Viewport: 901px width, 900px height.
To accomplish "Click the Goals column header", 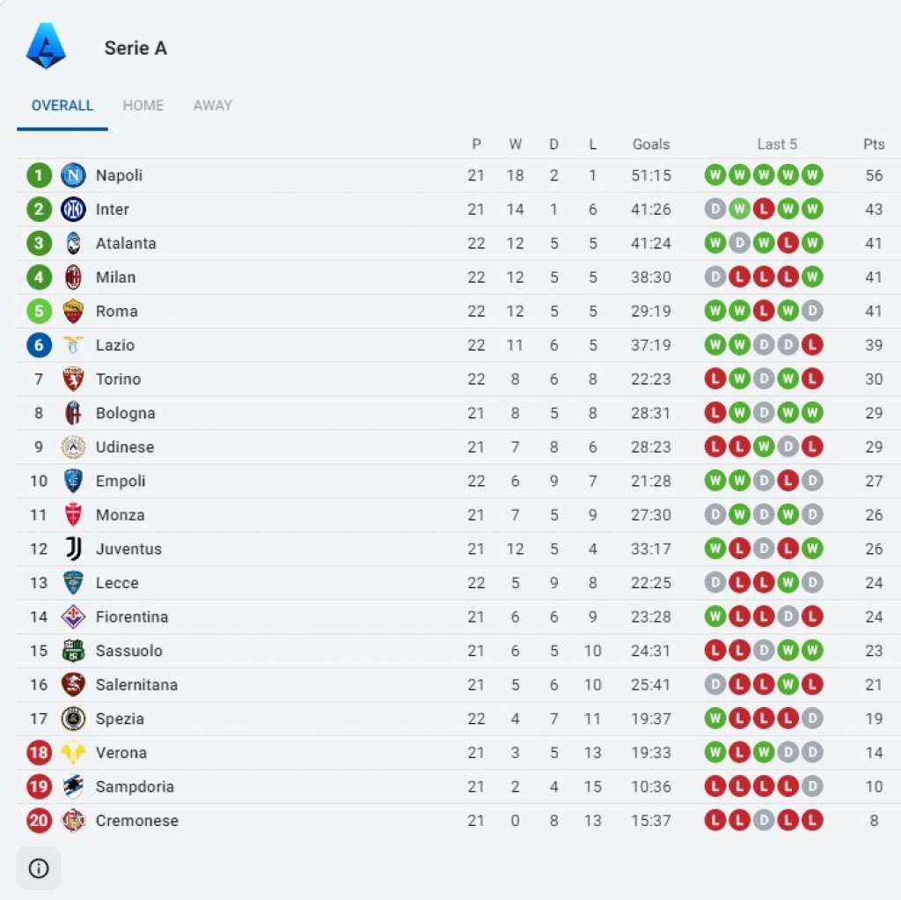I will coord(651,144).
